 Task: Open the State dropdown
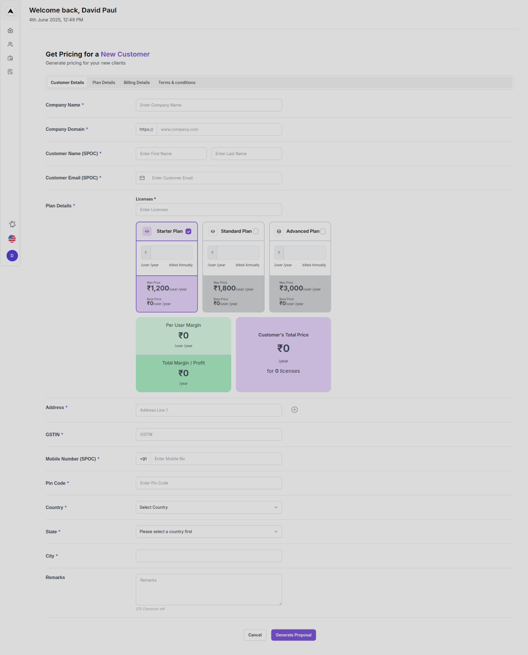[x=209, y=532]
